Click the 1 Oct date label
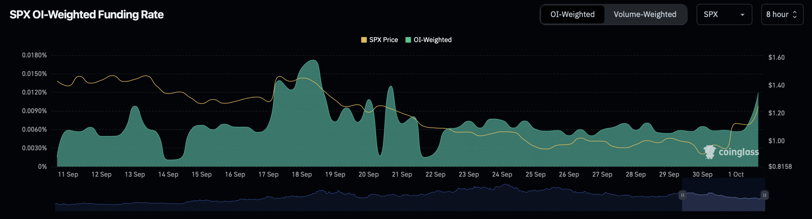812x219 pixels. (x=736, y=174)
